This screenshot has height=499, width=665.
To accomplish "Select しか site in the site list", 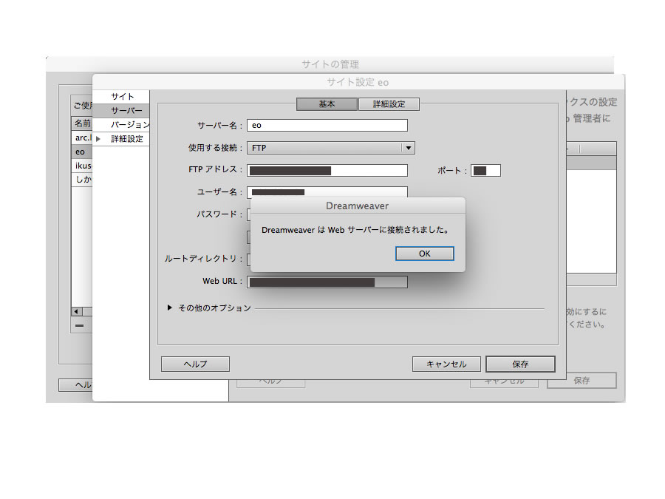I will (x=82, y=180).
